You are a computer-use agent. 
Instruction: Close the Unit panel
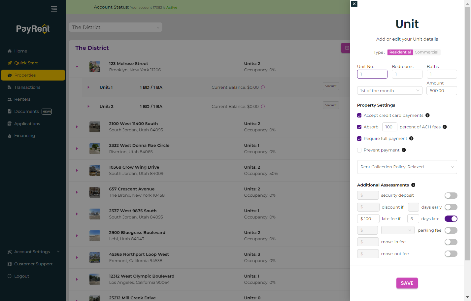(354, 4)
